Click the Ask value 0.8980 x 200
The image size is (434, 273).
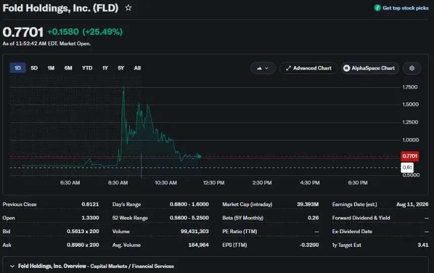pos(83,245)
